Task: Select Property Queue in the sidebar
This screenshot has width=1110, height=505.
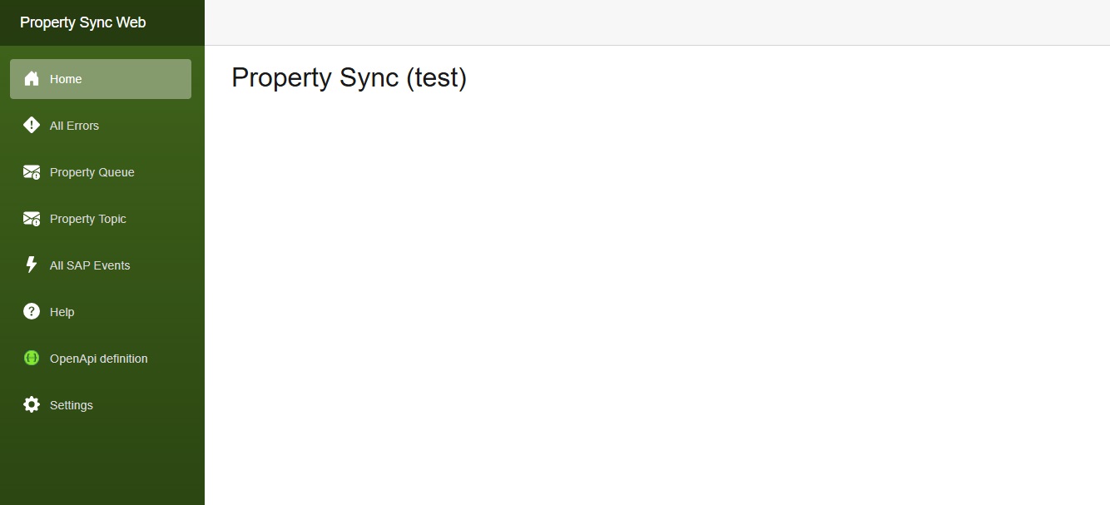Action: pos(92,172)
